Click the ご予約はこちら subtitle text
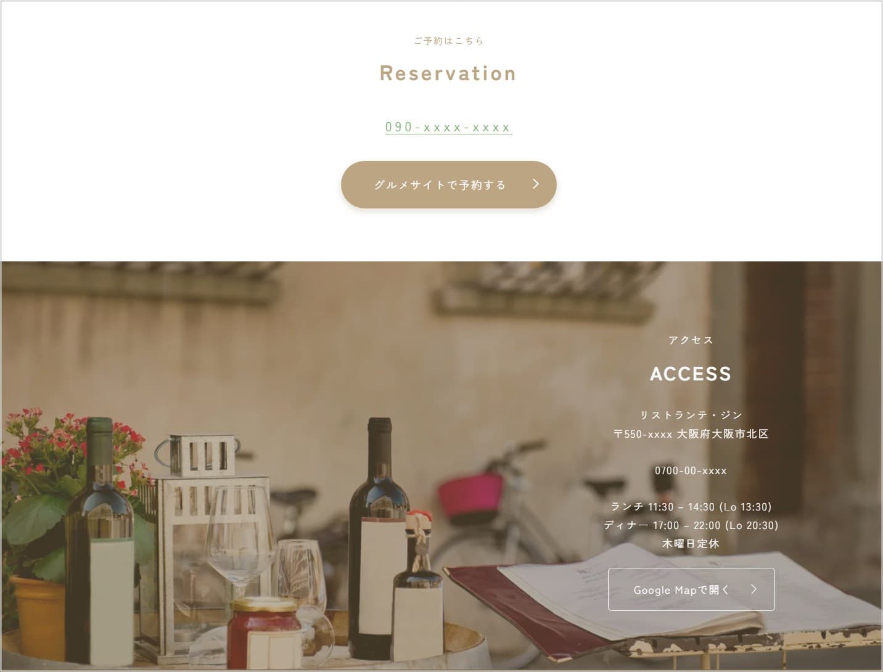883x672 pixels. coord(449,41)
